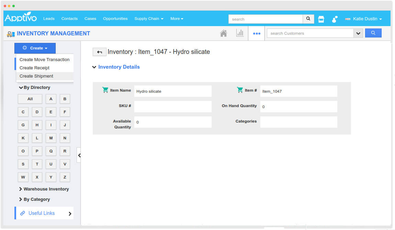Filter directory by letter M

(51, 138)
